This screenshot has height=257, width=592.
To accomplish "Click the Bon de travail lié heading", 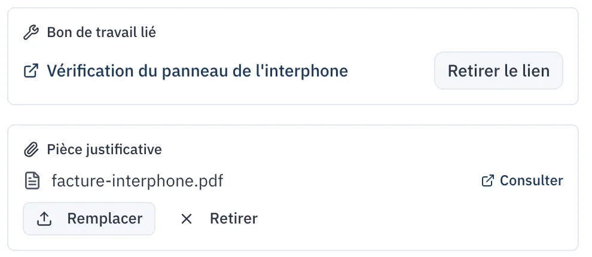I will point(101,32).
